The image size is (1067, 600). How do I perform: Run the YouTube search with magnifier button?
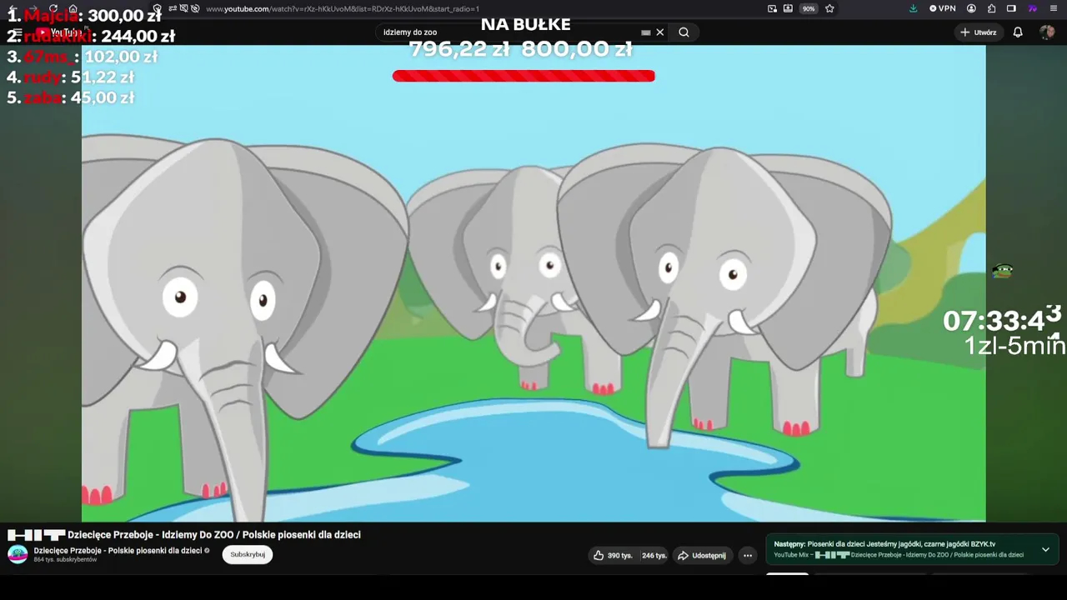coord(684,32)
